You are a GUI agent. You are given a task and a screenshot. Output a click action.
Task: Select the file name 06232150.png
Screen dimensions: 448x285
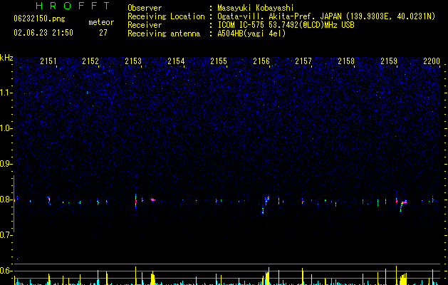pyautogui.click(x=39, y=19)
